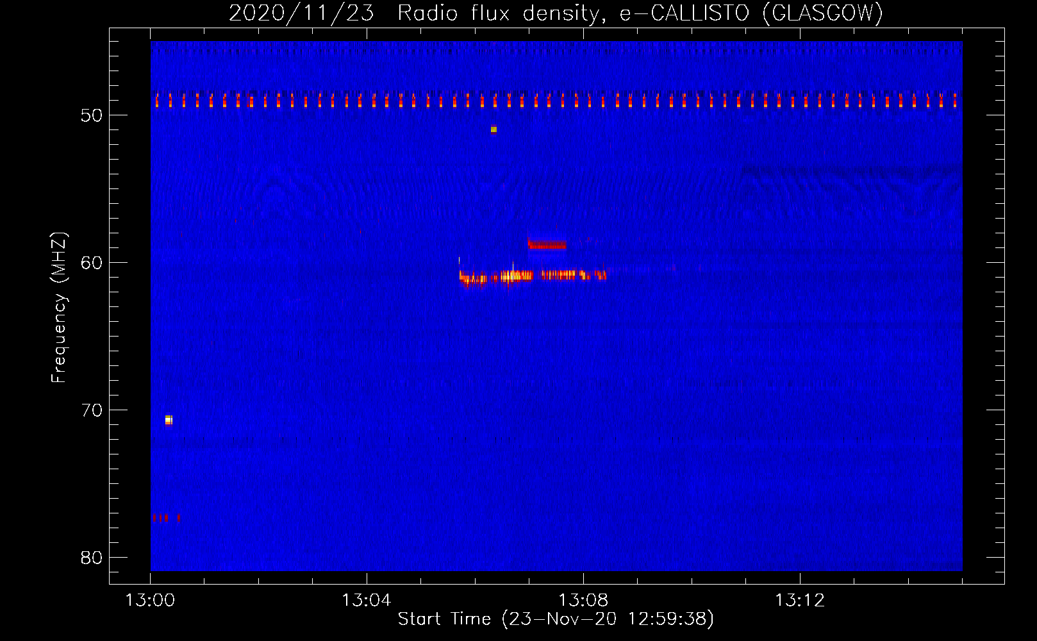The image size is (1037, 641).
Task: Click the 13:12 time tick label
Action: click(x=800, y=601)
